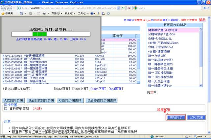Screen dimensions: 211x139
Task: Click the ESC放棄 button
Action: click(x=197, y=117)
